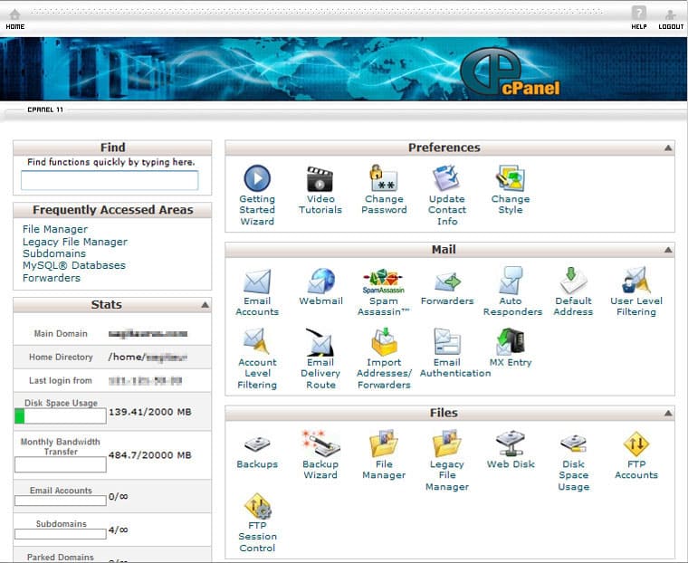Viewport: 688px width, 563px height.
Task: Open the Getting Started Wizard icon
Action: [257, 177]
